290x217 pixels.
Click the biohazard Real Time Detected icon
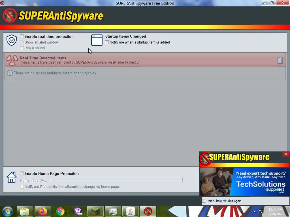[x=12, y=60]
